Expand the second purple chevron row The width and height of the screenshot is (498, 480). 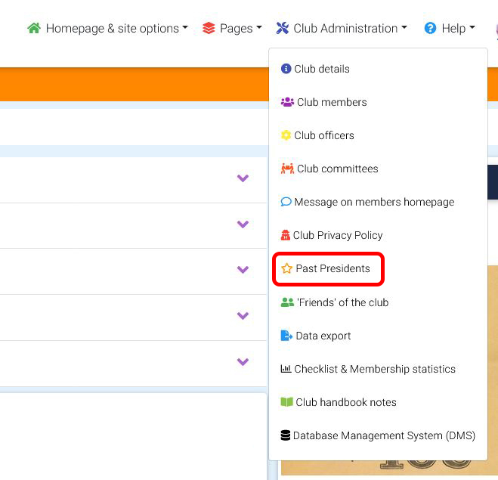[x=243, y=225]
